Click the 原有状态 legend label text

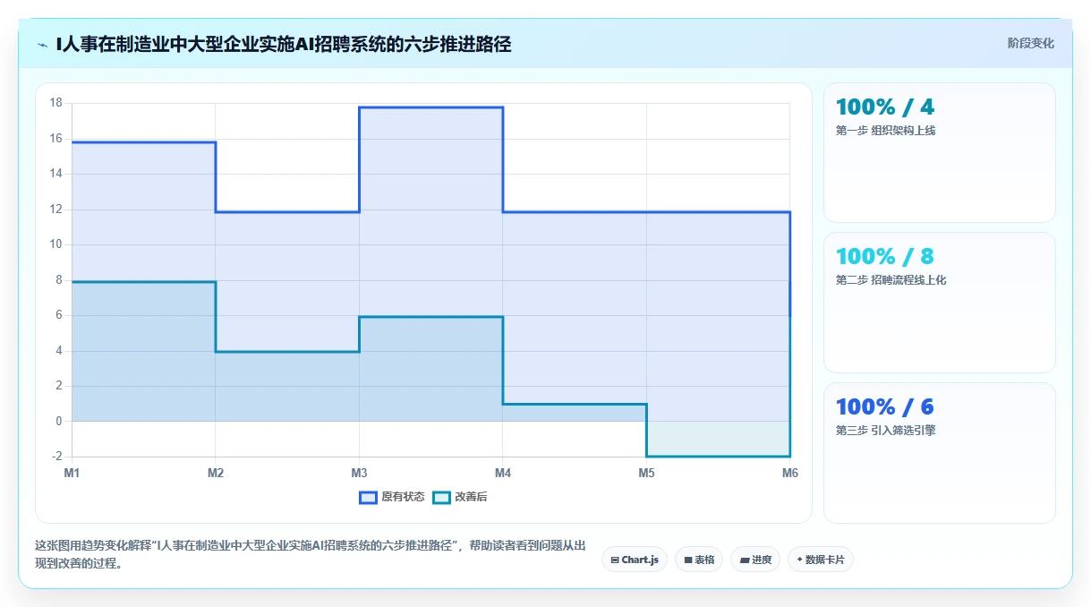point(403,497)
